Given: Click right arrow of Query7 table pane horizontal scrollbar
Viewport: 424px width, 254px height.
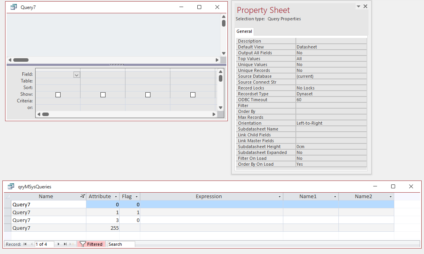Looking at the screenshot, I should pyautogui.click(x=217, y=60).
